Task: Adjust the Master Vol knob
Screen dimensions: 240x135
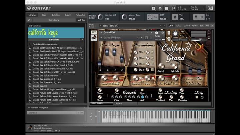Action: click(101, 17)
